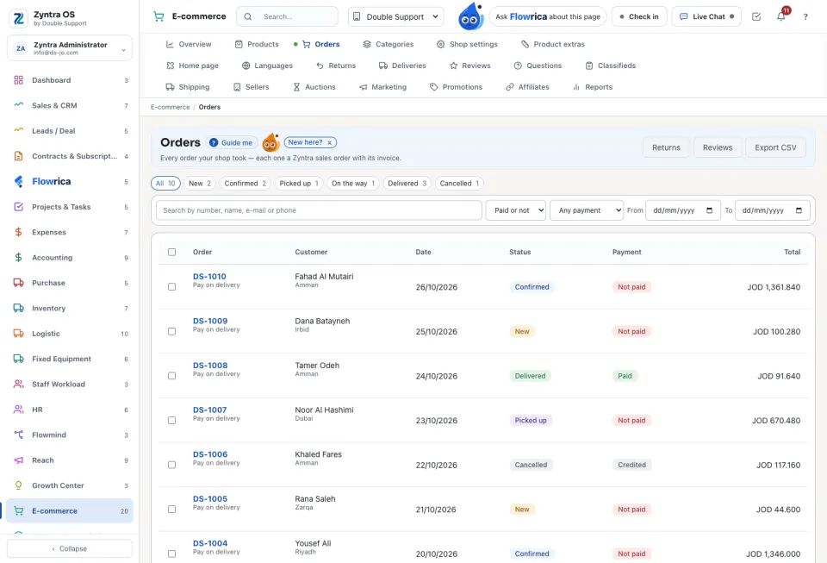Open Expenses in the sidebar
Viewport: 827px width, 563px height.
pos(70,232)
